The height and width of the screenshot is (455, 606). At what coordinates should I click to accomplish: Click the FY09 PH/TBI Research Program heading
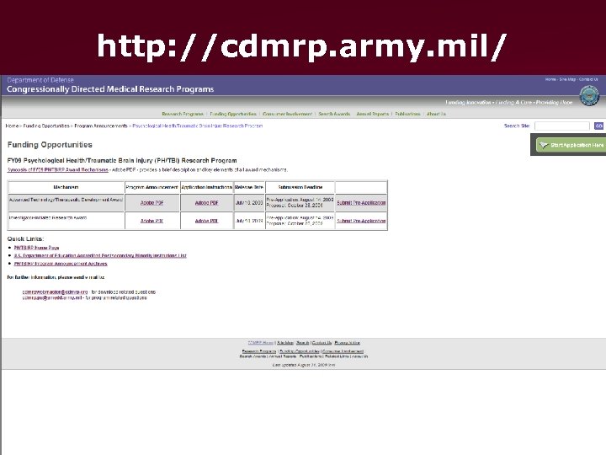coord(122,161)
